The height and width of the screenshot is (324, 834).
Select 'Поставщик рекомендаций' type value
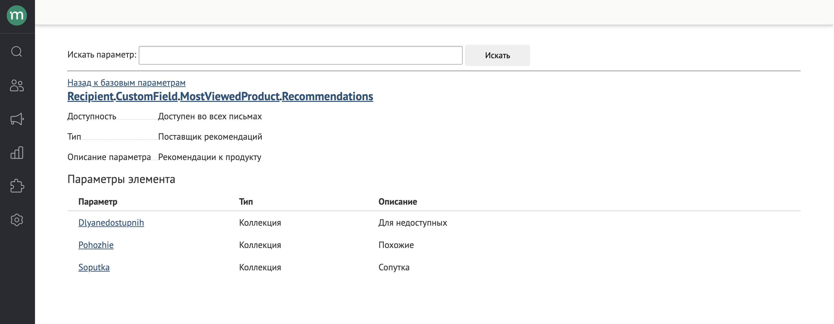210,137
